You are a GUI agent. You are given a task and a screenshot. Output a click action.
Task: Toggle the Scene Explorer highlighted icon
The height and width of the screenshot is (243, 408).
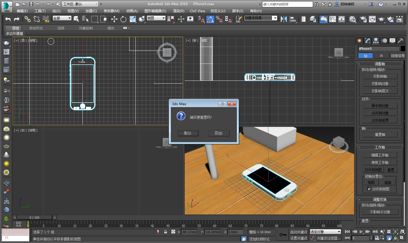pyautogui.click(x=323, y=19)
